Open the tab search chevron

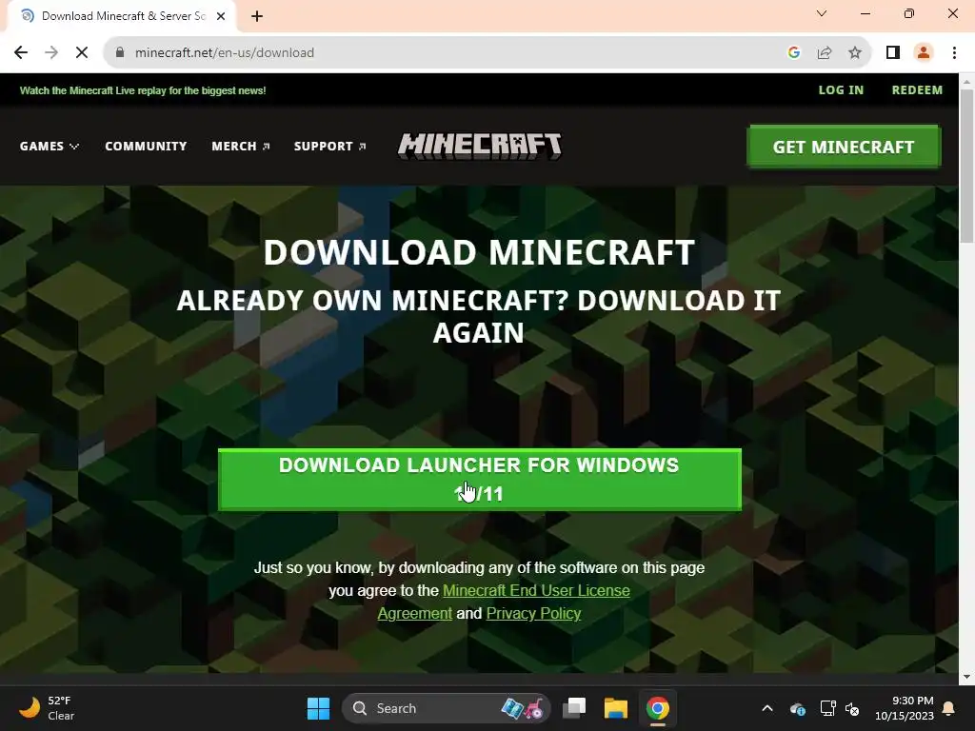click(822, 13)
